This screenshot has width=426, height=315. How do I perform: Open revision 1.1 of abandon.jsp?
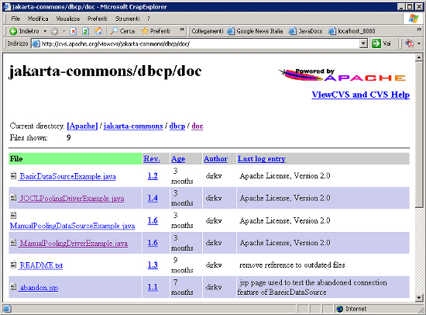pos(153,287)
